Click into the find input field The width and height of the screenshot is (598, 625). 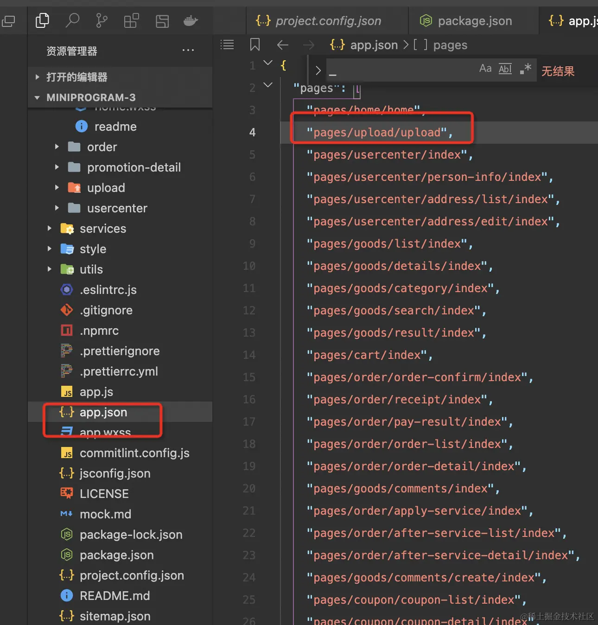point(399,70)
